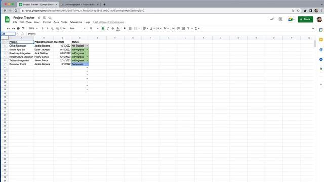The image size is (324, 182).
Task: Open the zoom level dropdown
Action: coord(33,28)
